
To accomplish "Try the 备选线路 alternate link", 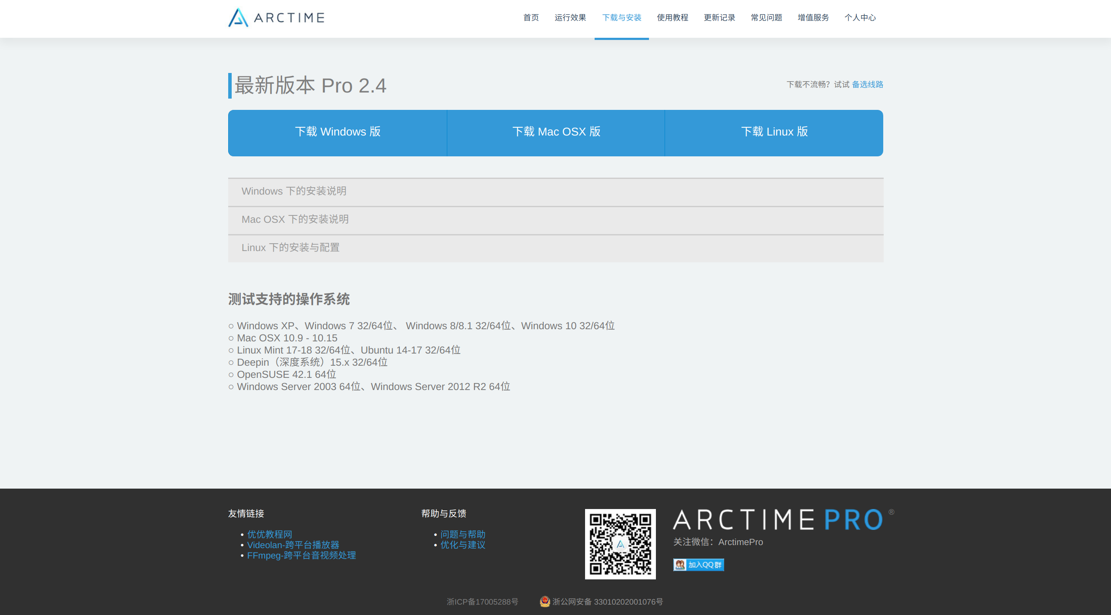I will 867,85.
